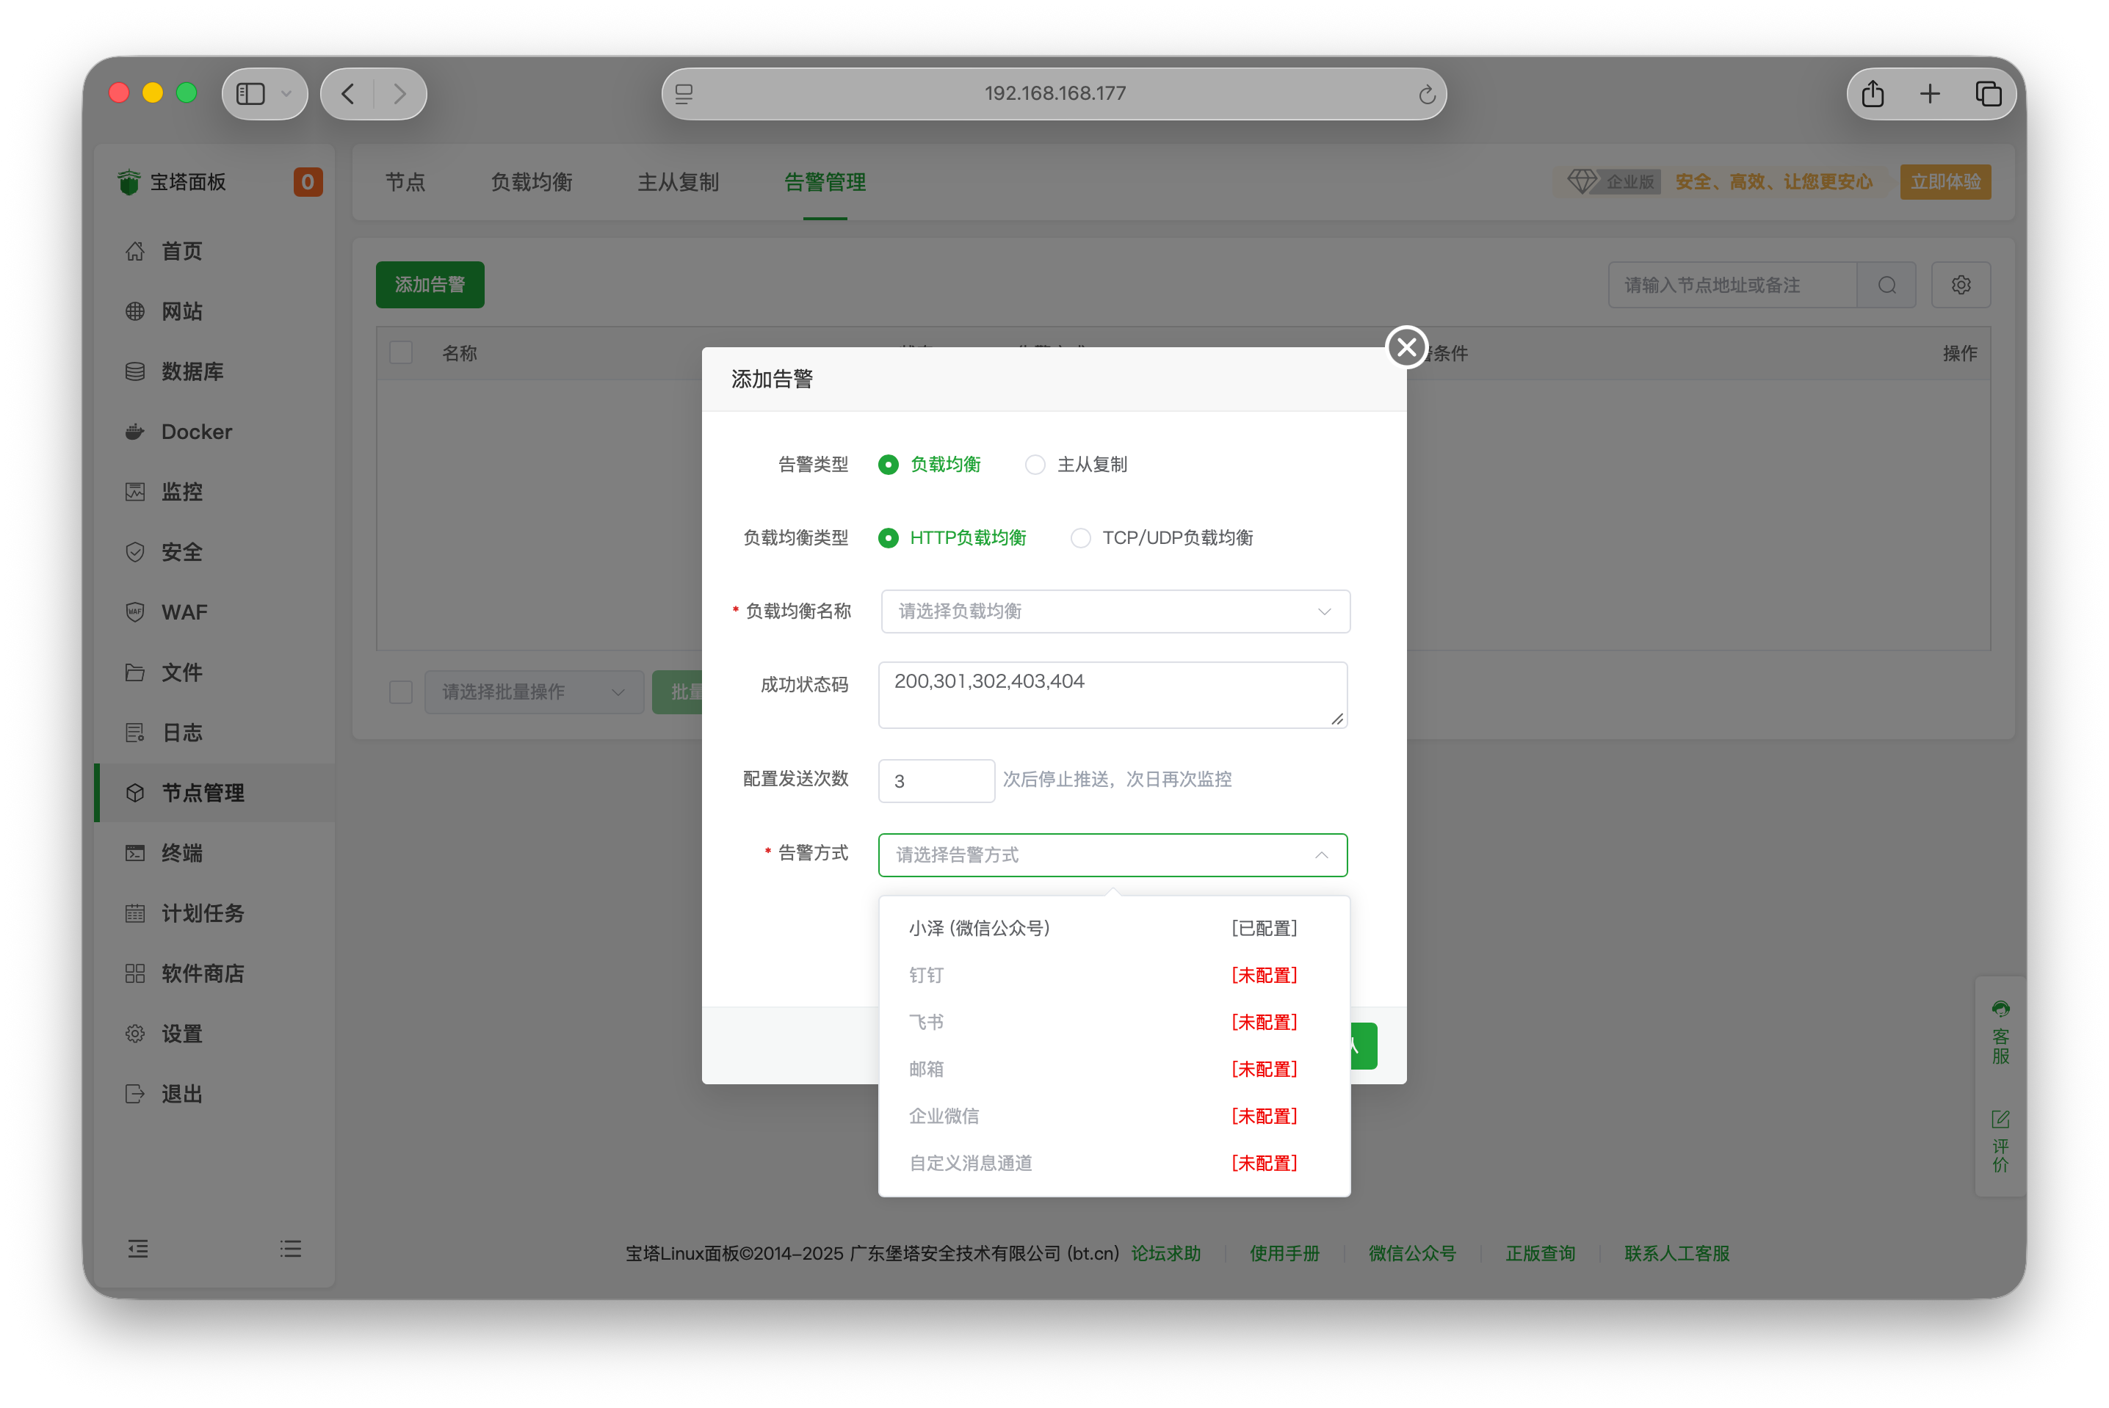The image size is (2109, 1408).
Task: Open the 终端 terminal icon
Action: pyautogui.click(x=134, y=853)
